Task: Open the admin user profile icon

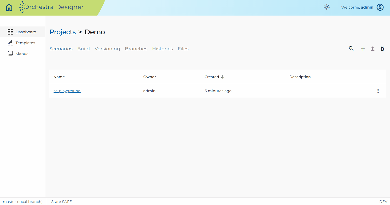Action: pos(380,7)
